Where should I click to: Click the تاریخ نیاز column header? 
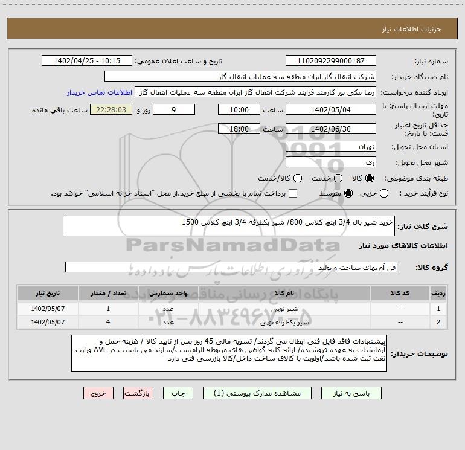(48, 293)
